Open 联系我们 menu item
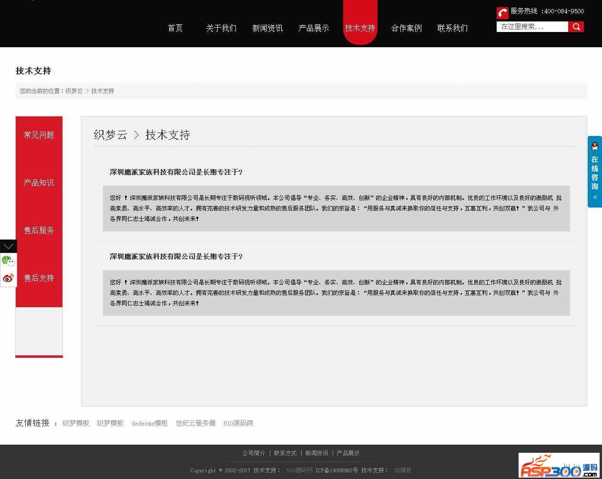602x479 pixels. [x=453, y=28]
